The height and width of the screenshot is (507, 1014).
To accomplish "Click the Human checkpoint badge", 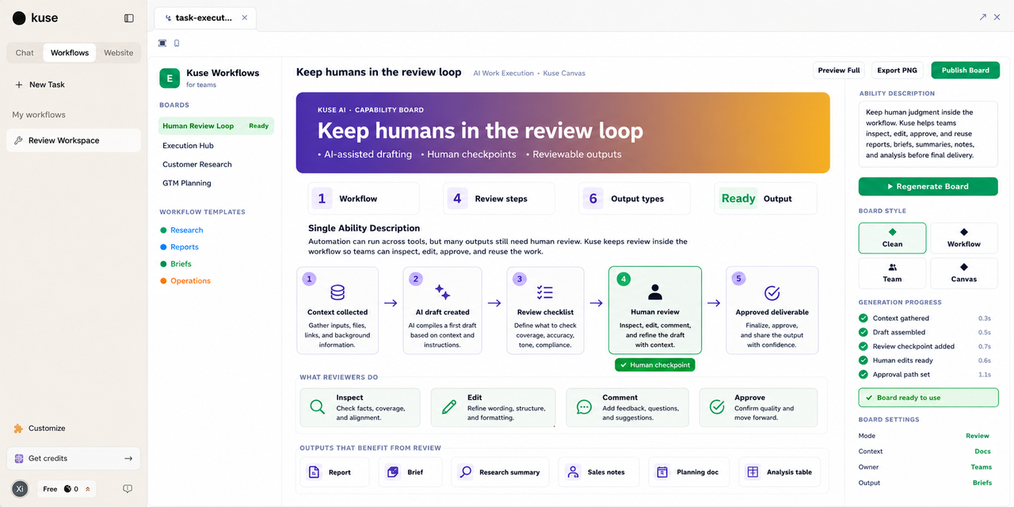I will coord(654,365).
